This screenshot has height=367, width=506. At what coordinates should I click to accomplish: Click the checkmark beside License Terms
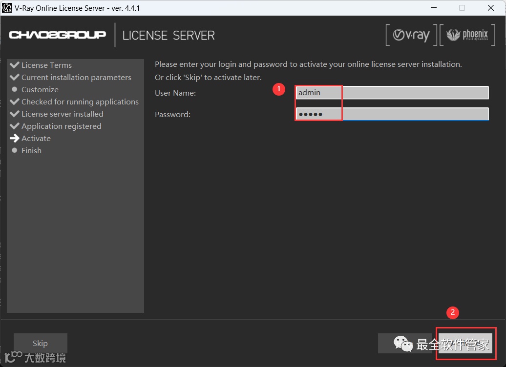click(15, 65)
